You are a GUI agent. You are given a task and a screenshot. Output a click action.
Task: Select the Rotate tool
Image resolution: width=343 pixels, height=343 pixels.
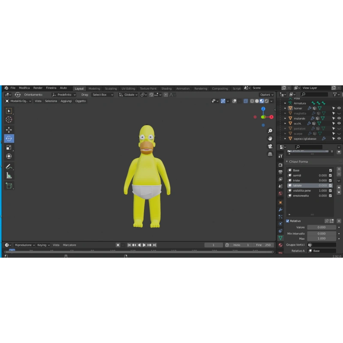click(x=9, y=138)
